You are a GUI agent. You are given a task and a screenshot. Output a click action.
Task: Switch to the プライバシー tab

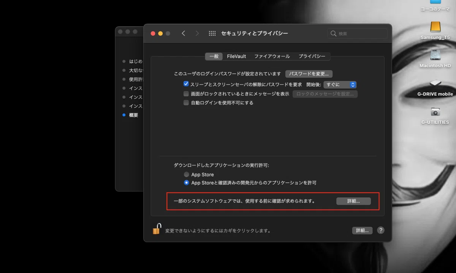[x=312, y=56]
